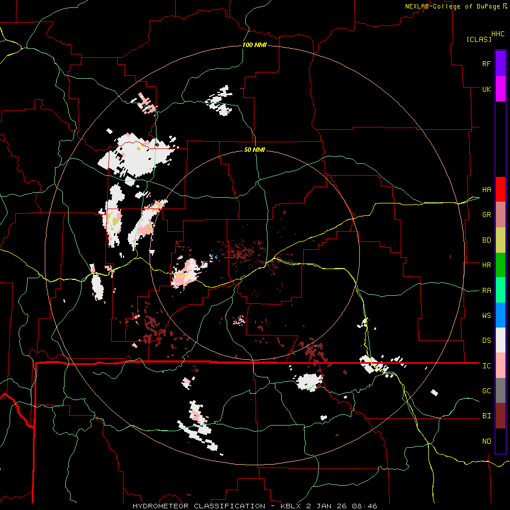This screenshot has width=510, height=510.
Task: Click the [CLAS] units label
Action: [x=479, y=39]
